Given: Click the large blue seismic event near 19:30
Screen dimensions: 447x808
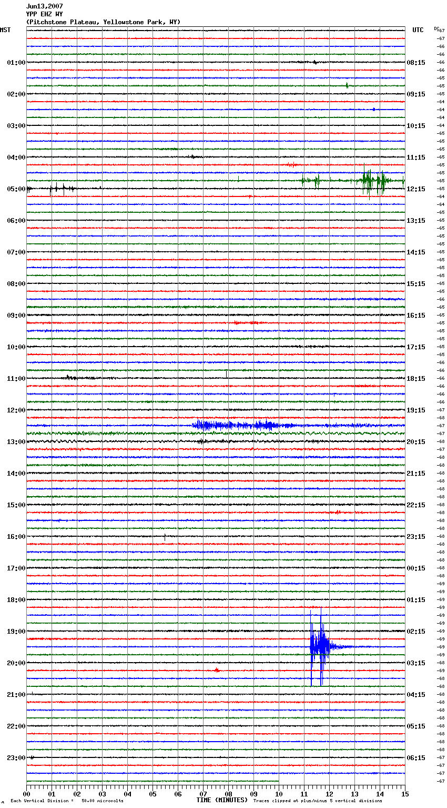Looking at the screenshot, I should [x=320, y=646].
